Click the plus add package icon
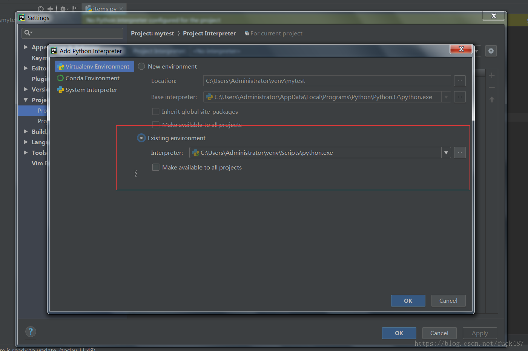Viewport: 528px width, 351px height. tap(492, 76)
